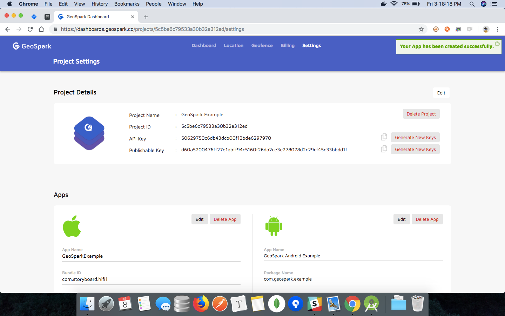
Task: Copy the Publishable Key with the clipboard icon
Action: tap(384, 149)
